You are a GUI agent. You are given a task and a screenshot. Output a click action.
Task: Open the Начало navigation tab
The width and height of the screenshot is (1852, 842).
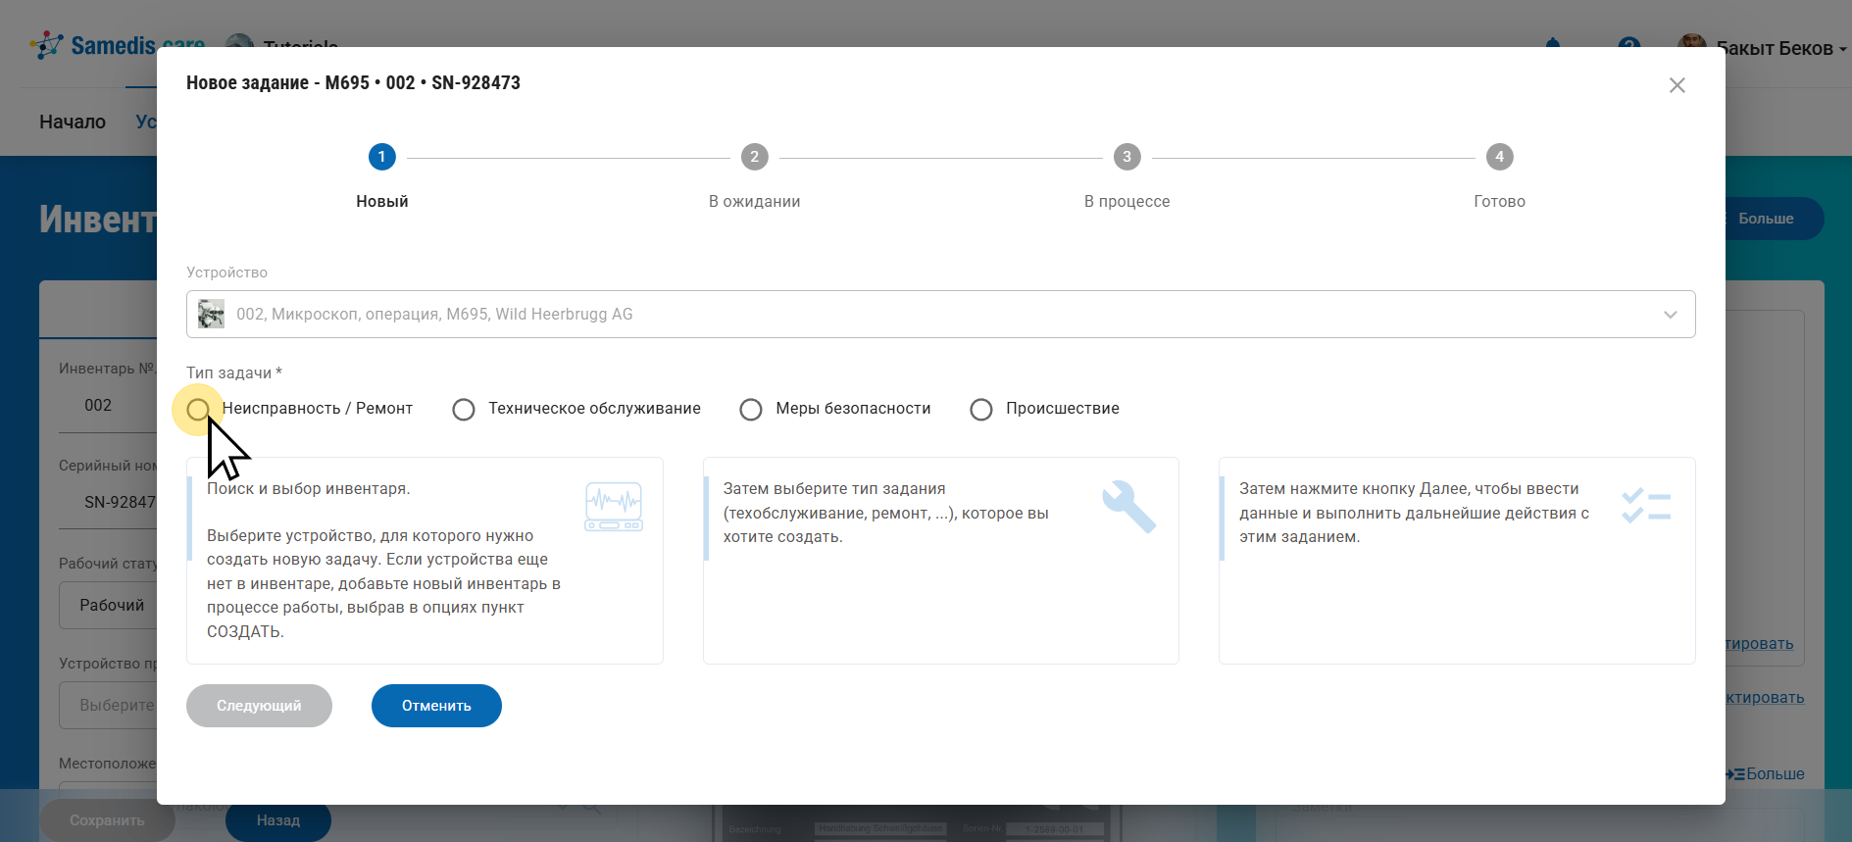pos(73,122)
